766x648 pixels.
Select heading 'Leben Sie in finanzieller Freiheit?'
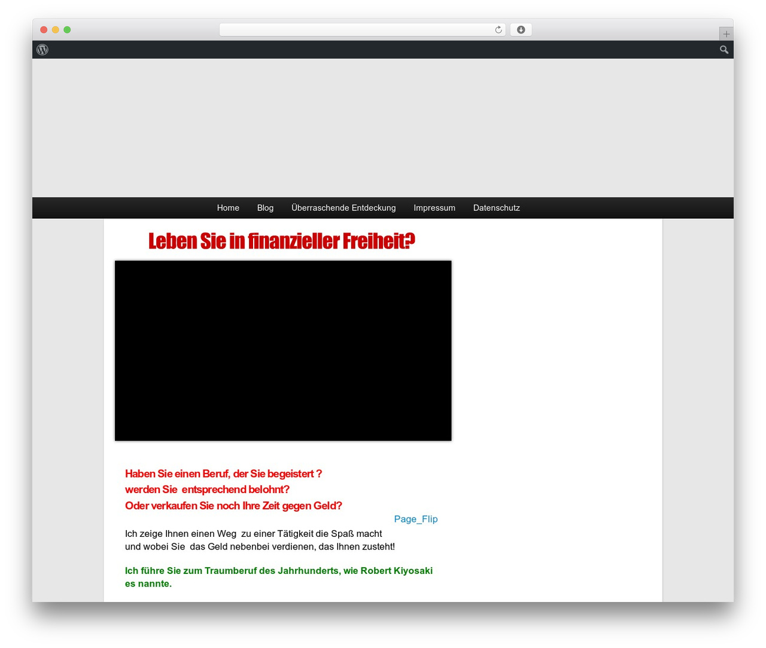click(281, 241)
